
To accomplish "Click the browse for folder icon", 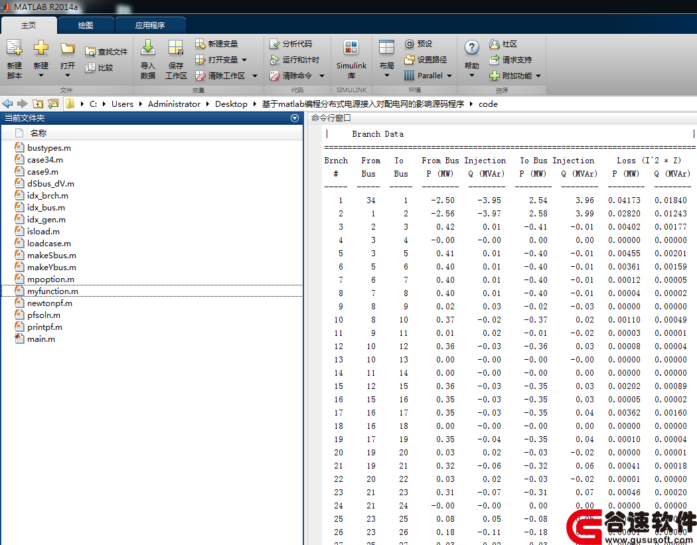I will tap(53, 104).
